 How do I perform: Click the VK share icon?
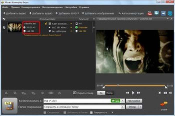(x=163, y=13)
